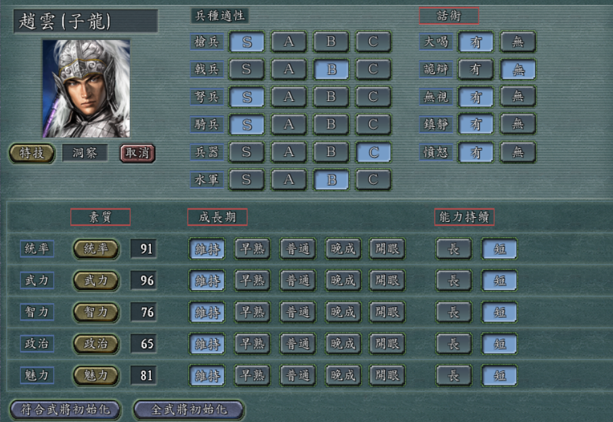Set 智力 ability duration to 長
Screen dimensions: 613x422
coord(454,312)
